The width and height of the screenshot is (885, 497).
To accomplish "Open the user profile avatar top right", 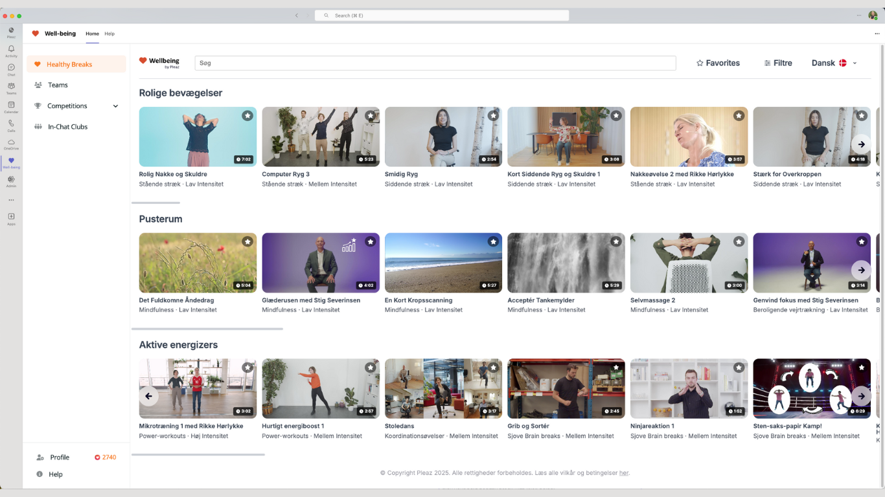I will 873,16.
